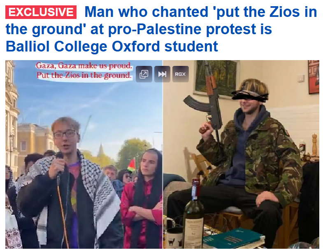This screenshot has width=323, height=250.
Task: Click the RGX overlay button
Action: pyautogui.click(x=181, y=74)
